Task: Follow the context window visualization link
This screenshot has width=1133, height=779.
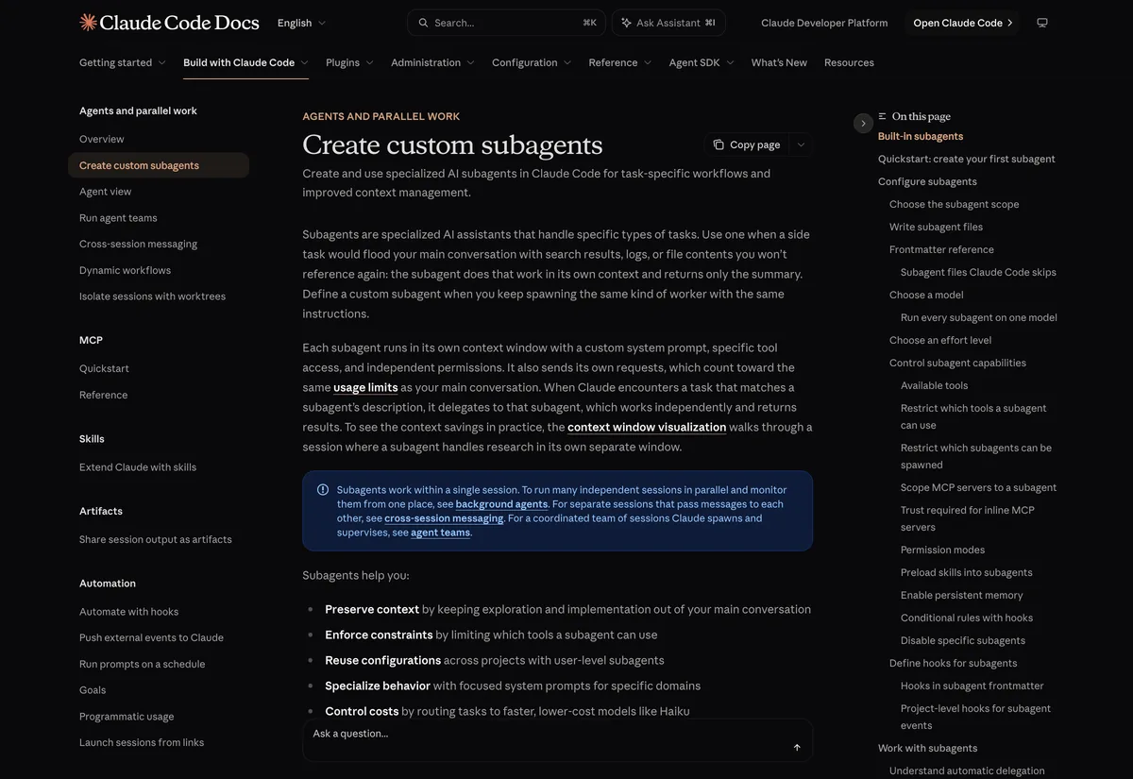Action: point(647,427)
